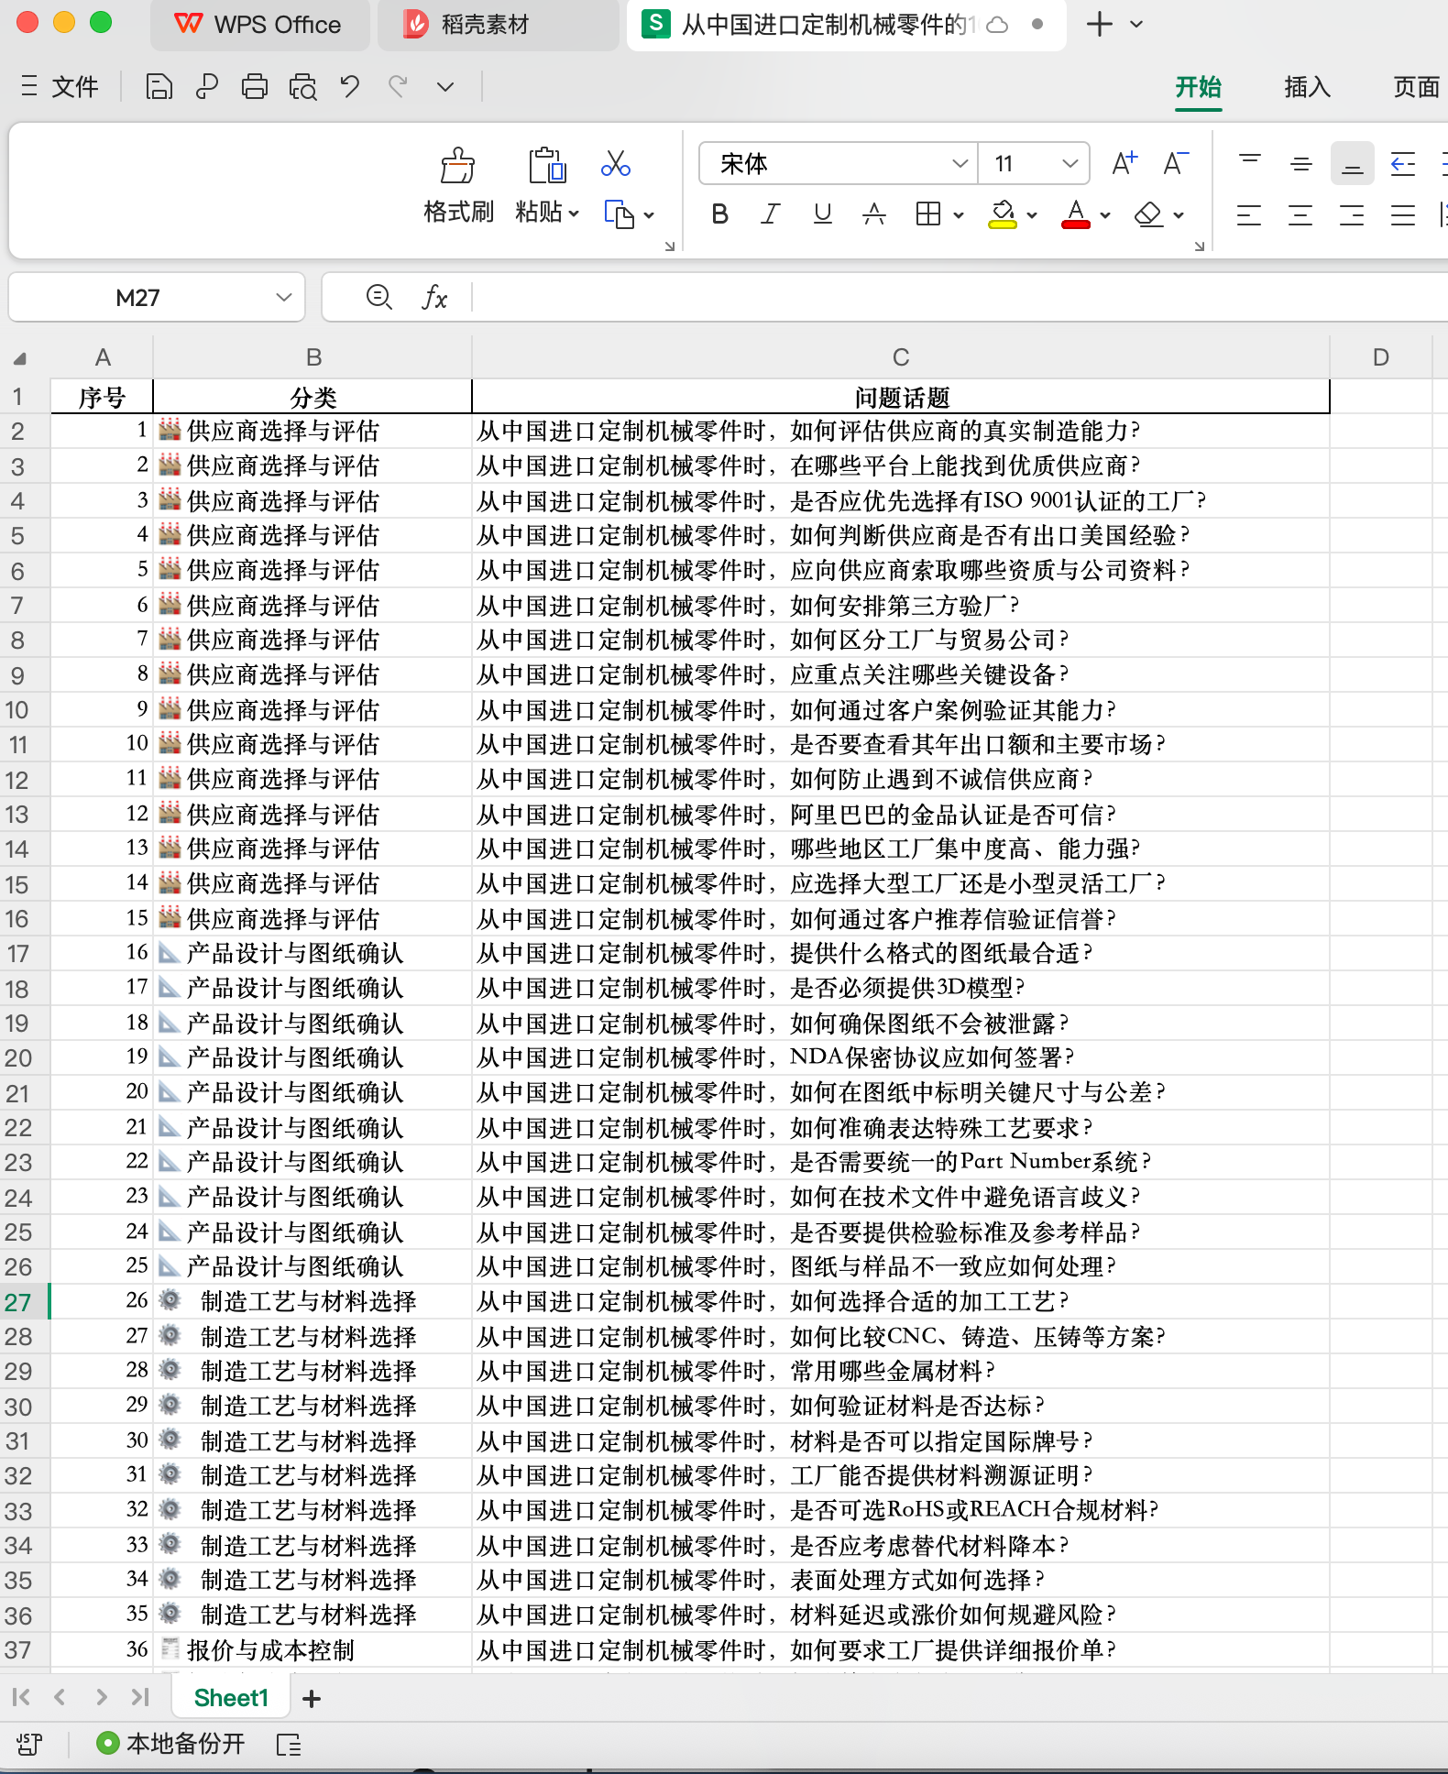Click the select-all corner triangle
1448x1774 pixels.
click(20, 358)
